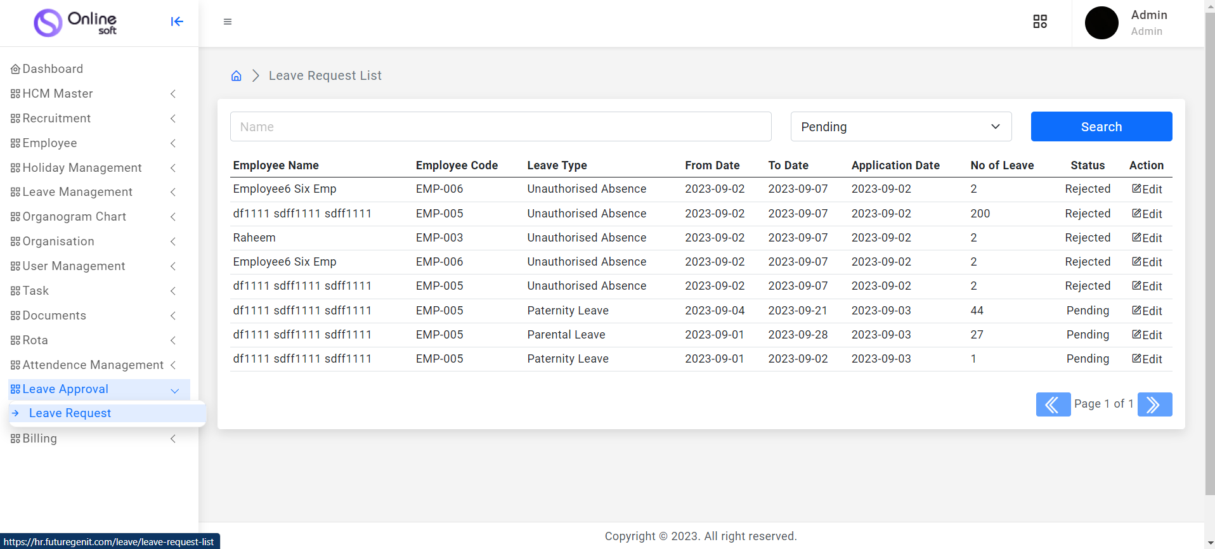Go to previous page with double-left arrow
The height and width of the screenshot is (549, 1215).
tap(1053, 404)
